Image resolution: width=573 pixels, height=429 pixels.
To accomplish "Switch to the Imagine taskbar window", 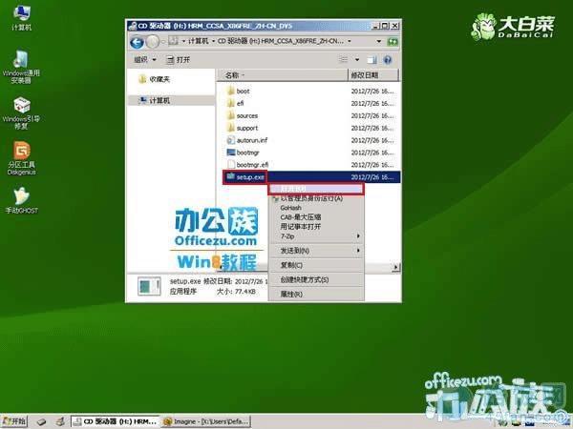I will [206, 421].
